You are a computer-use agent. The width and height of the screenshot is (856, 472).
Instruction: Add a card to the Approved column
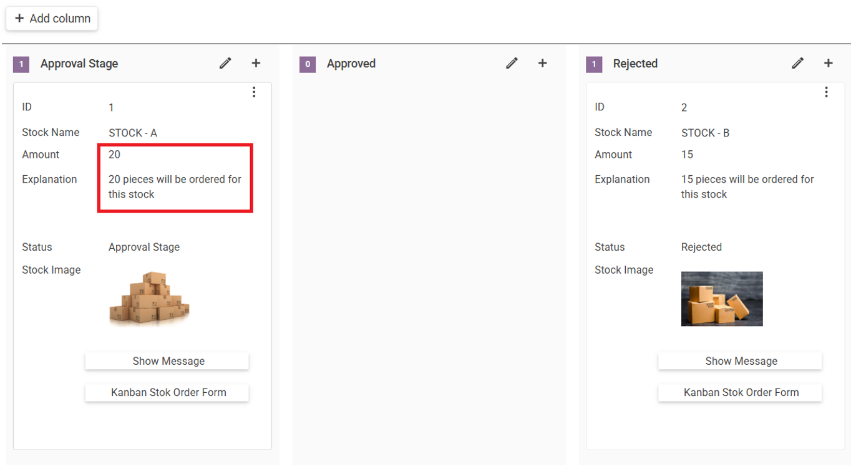coord(542,63)
